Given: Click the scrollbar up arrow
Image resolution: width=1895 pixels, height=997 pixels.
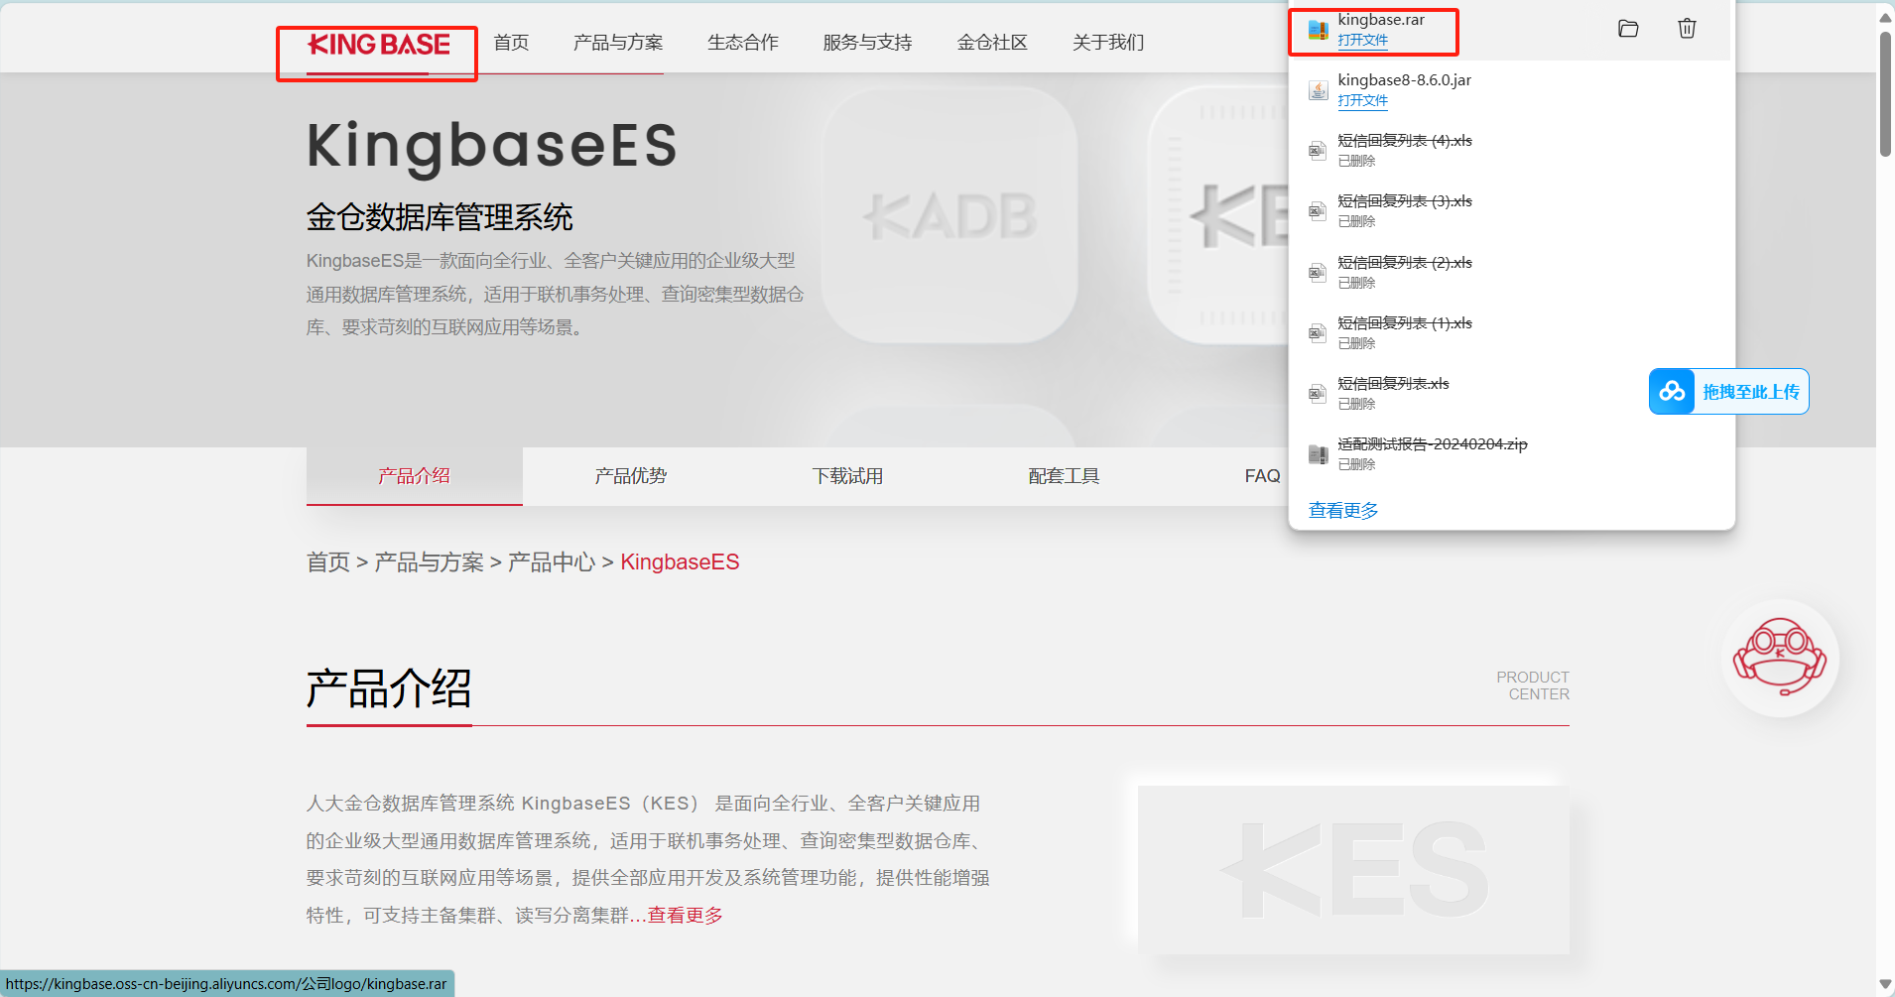Looking at the screenshot, I should [x=1885, y=17].
